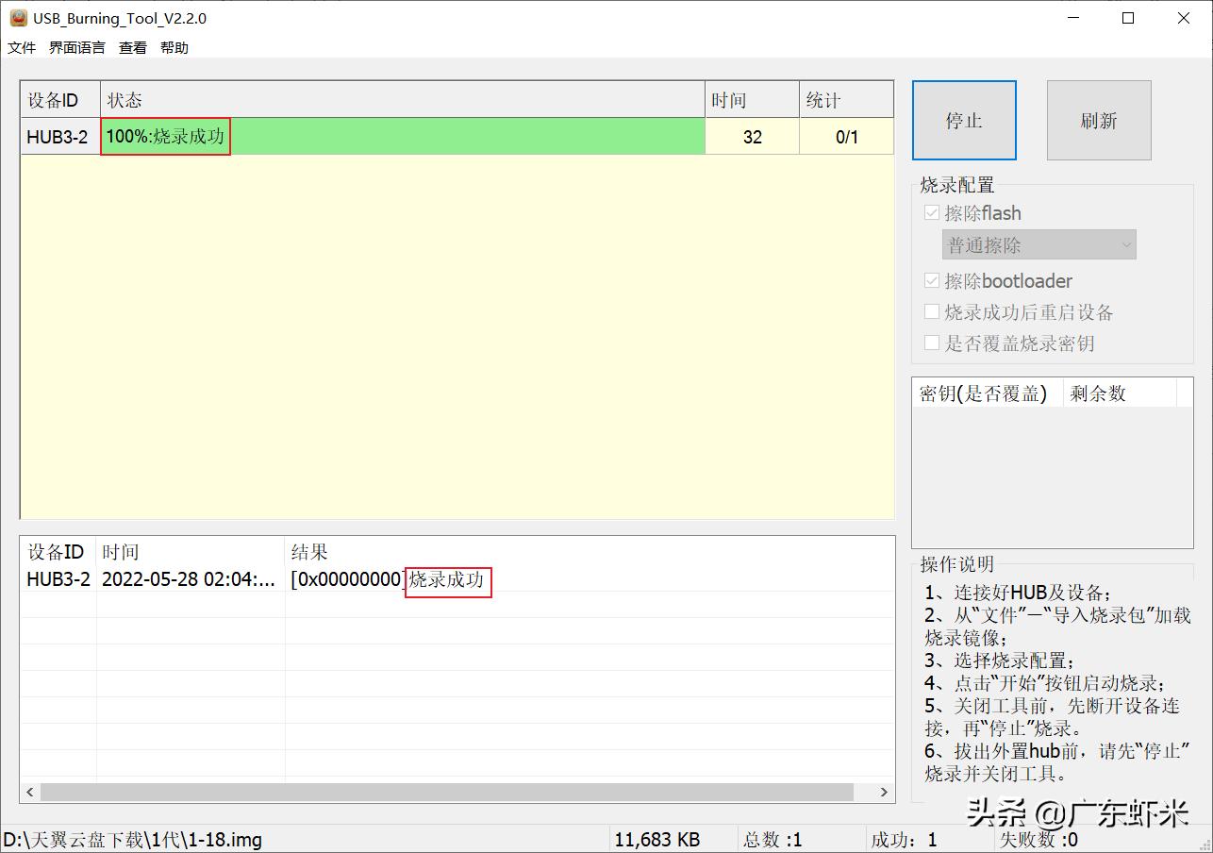The height and width of the screenshot is (853, 1213).
Task: Click the 状态 column header
Action: [x=125, y=99]
